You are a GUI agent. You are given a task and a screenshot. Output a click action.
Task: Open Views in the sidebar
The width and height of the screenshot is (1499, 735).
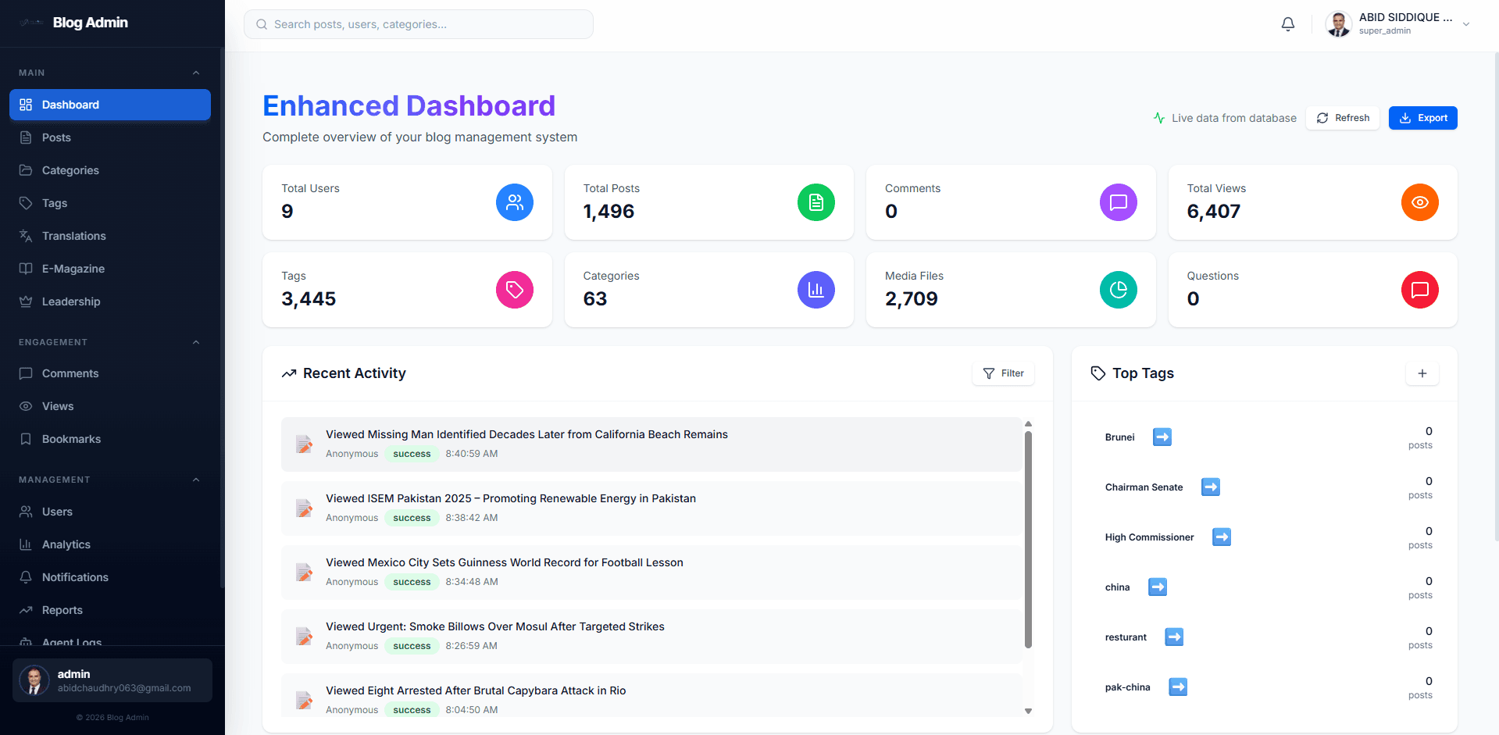[x=110, y=406]
